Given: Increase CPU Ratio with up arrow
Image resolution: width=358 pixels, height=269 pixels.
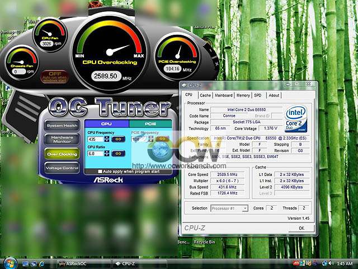Looking at the screenshot, I should tap(107, 152).
